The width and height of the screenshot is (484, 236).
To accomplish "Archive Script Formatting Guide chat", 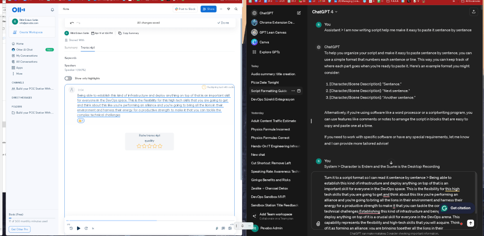I will (x=299, y=91).
